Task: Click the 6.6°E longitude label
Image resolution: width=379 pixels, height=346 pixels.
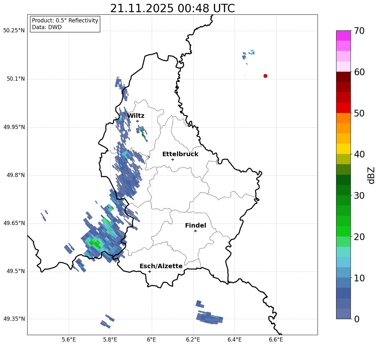Action: coord(276,340)
